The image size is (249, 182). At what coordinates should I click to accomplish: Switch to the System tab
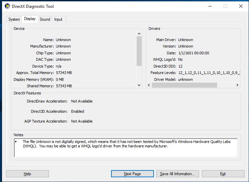[14, 19]
